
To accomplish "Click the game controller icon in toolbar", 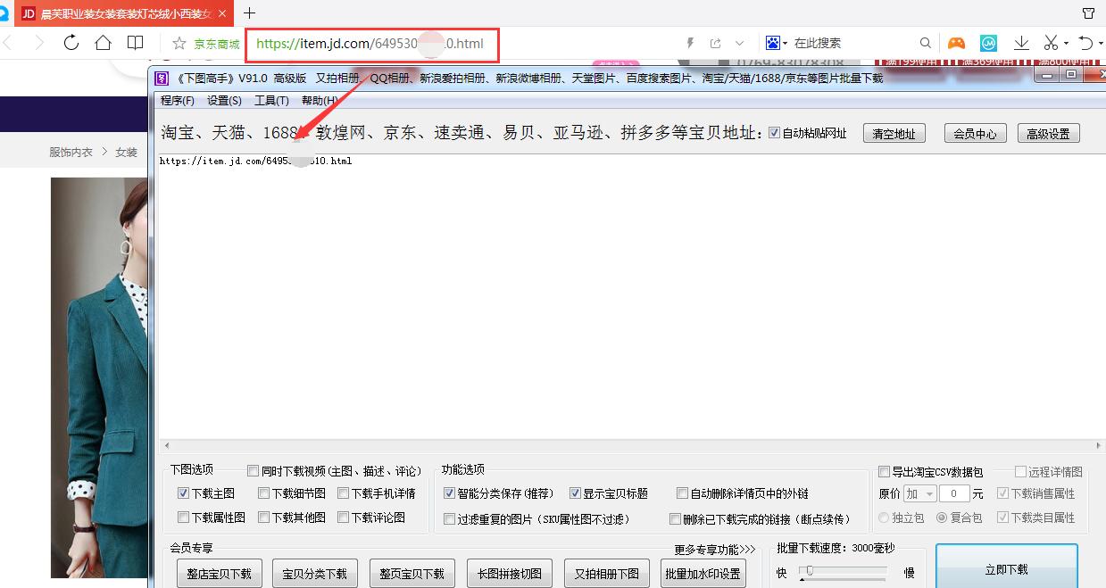I will pos(956,42).
